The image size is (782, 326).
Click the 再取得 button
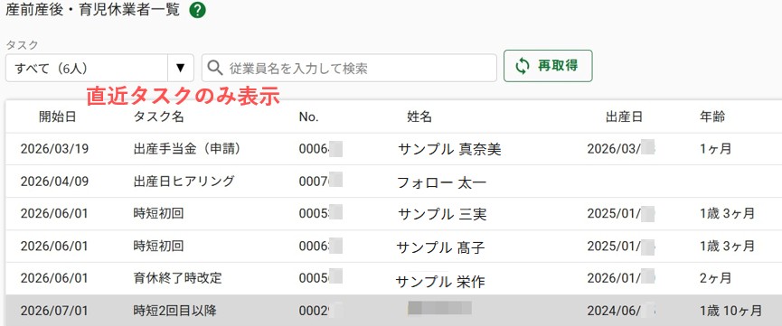pyautogui.click(x=548, y=66)
